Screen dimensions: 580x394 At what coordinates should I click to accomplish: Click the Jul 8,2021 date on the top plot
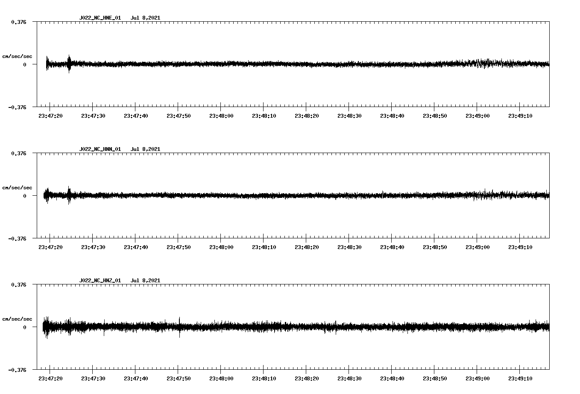click(146, 18)
